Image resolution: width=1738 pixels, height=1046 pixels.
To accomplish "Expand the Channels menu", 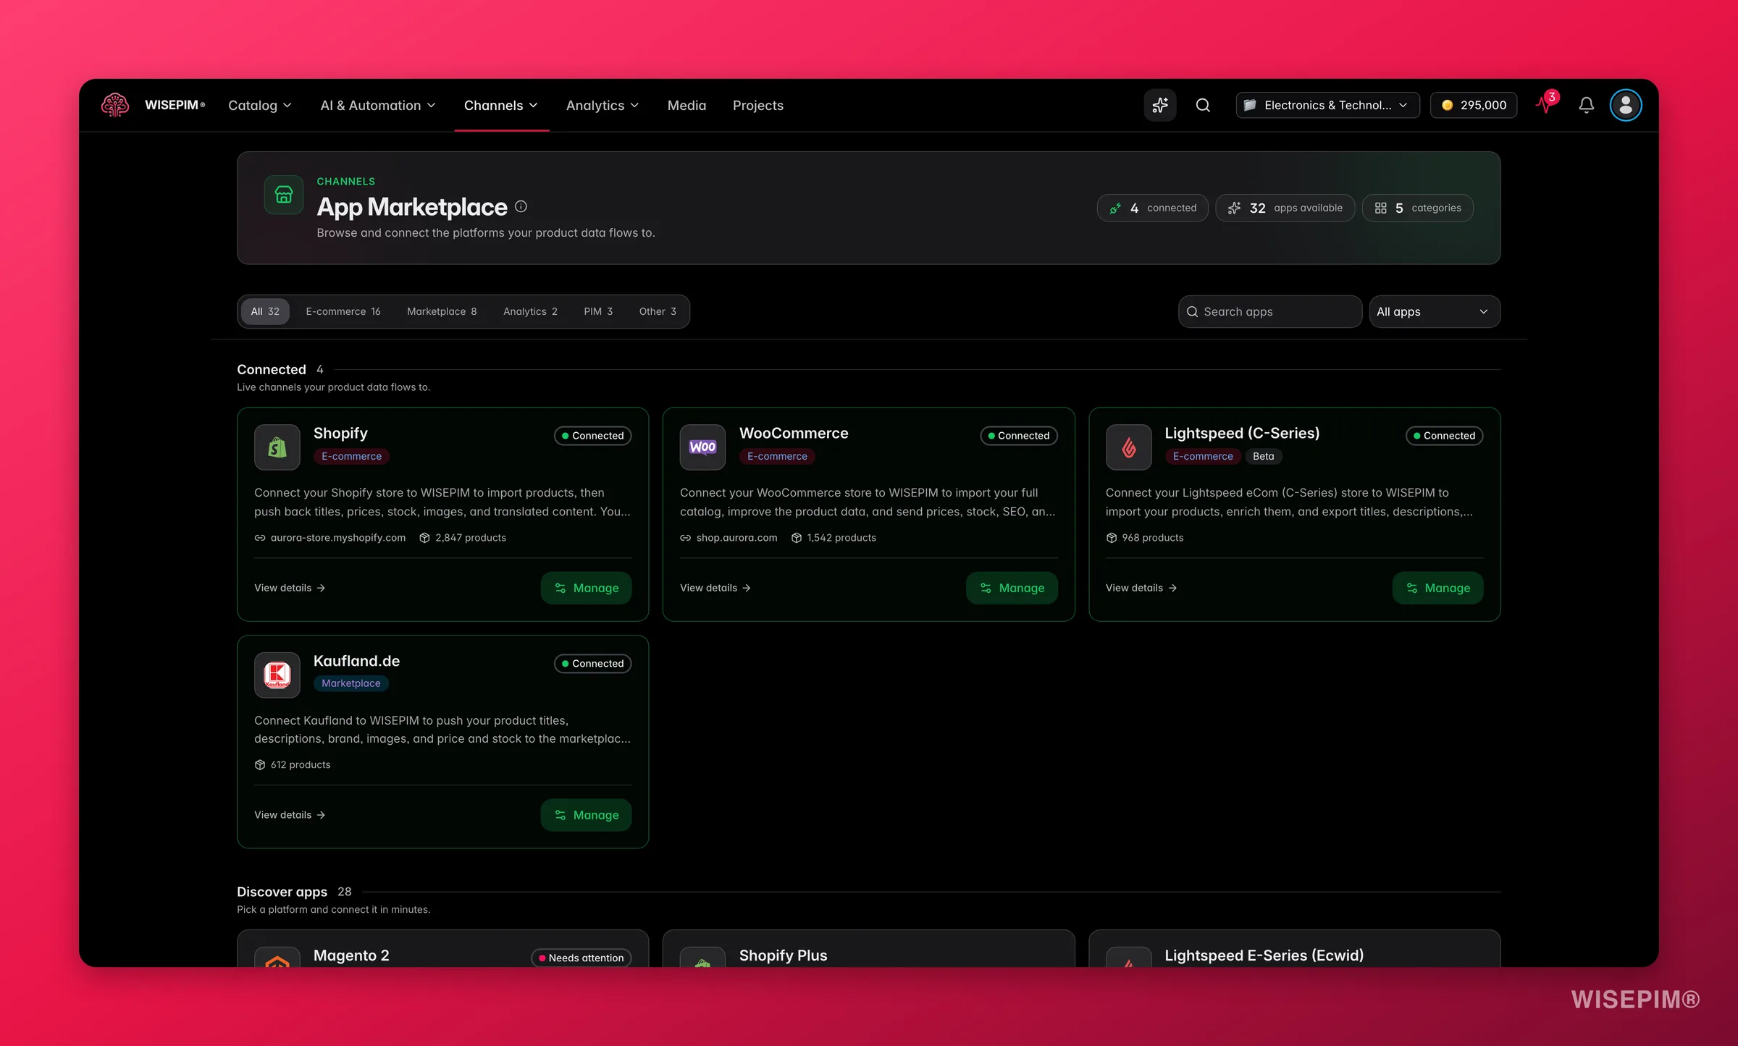I will (501, 105).
